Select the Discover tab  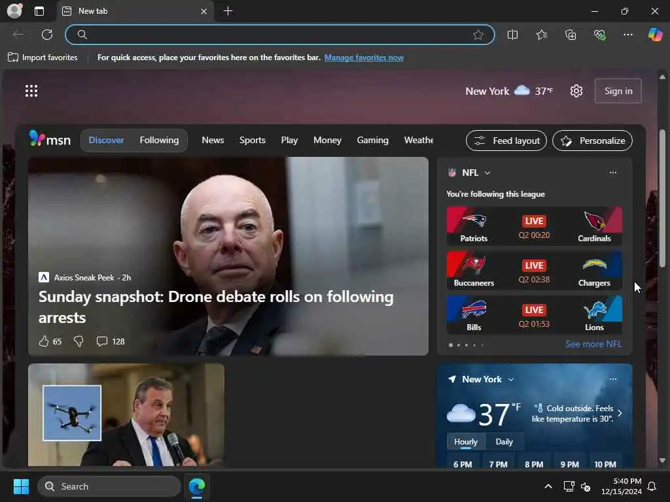click(x=107, y=140)
